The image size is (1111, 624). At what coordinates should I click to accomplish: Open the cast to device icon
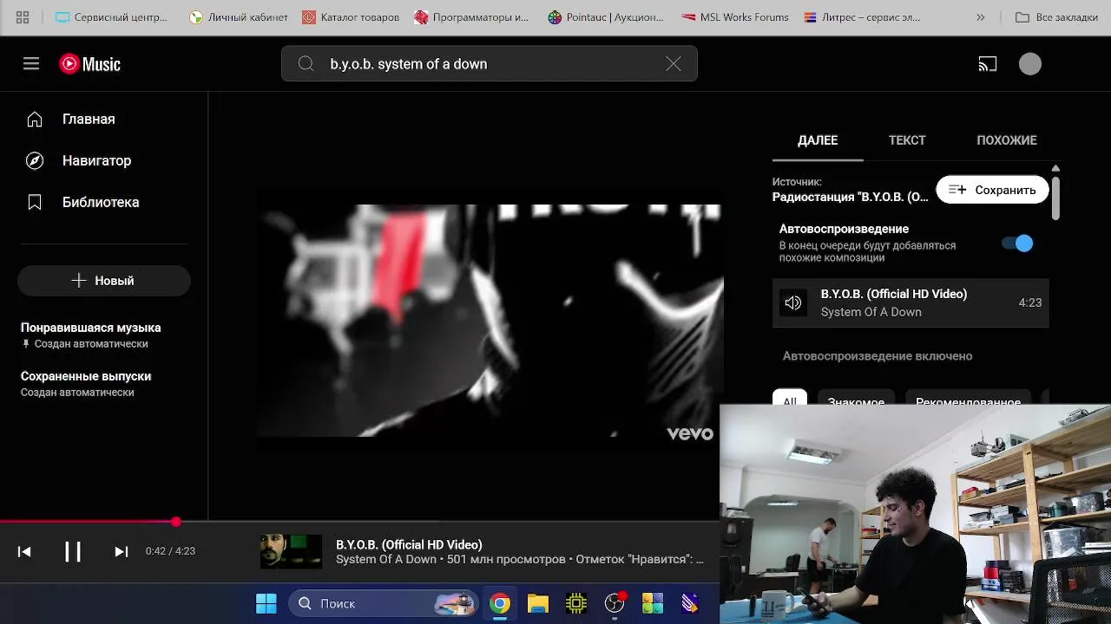(988, 64)
